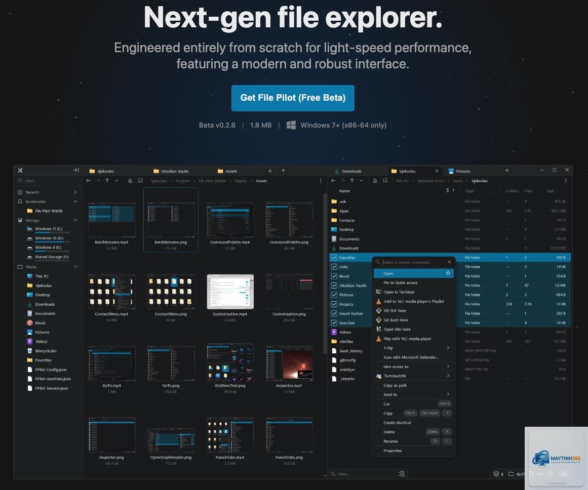Go up one folder in right panel
The height and width of the screenshot is (490, 588).
tap(352, 181)
